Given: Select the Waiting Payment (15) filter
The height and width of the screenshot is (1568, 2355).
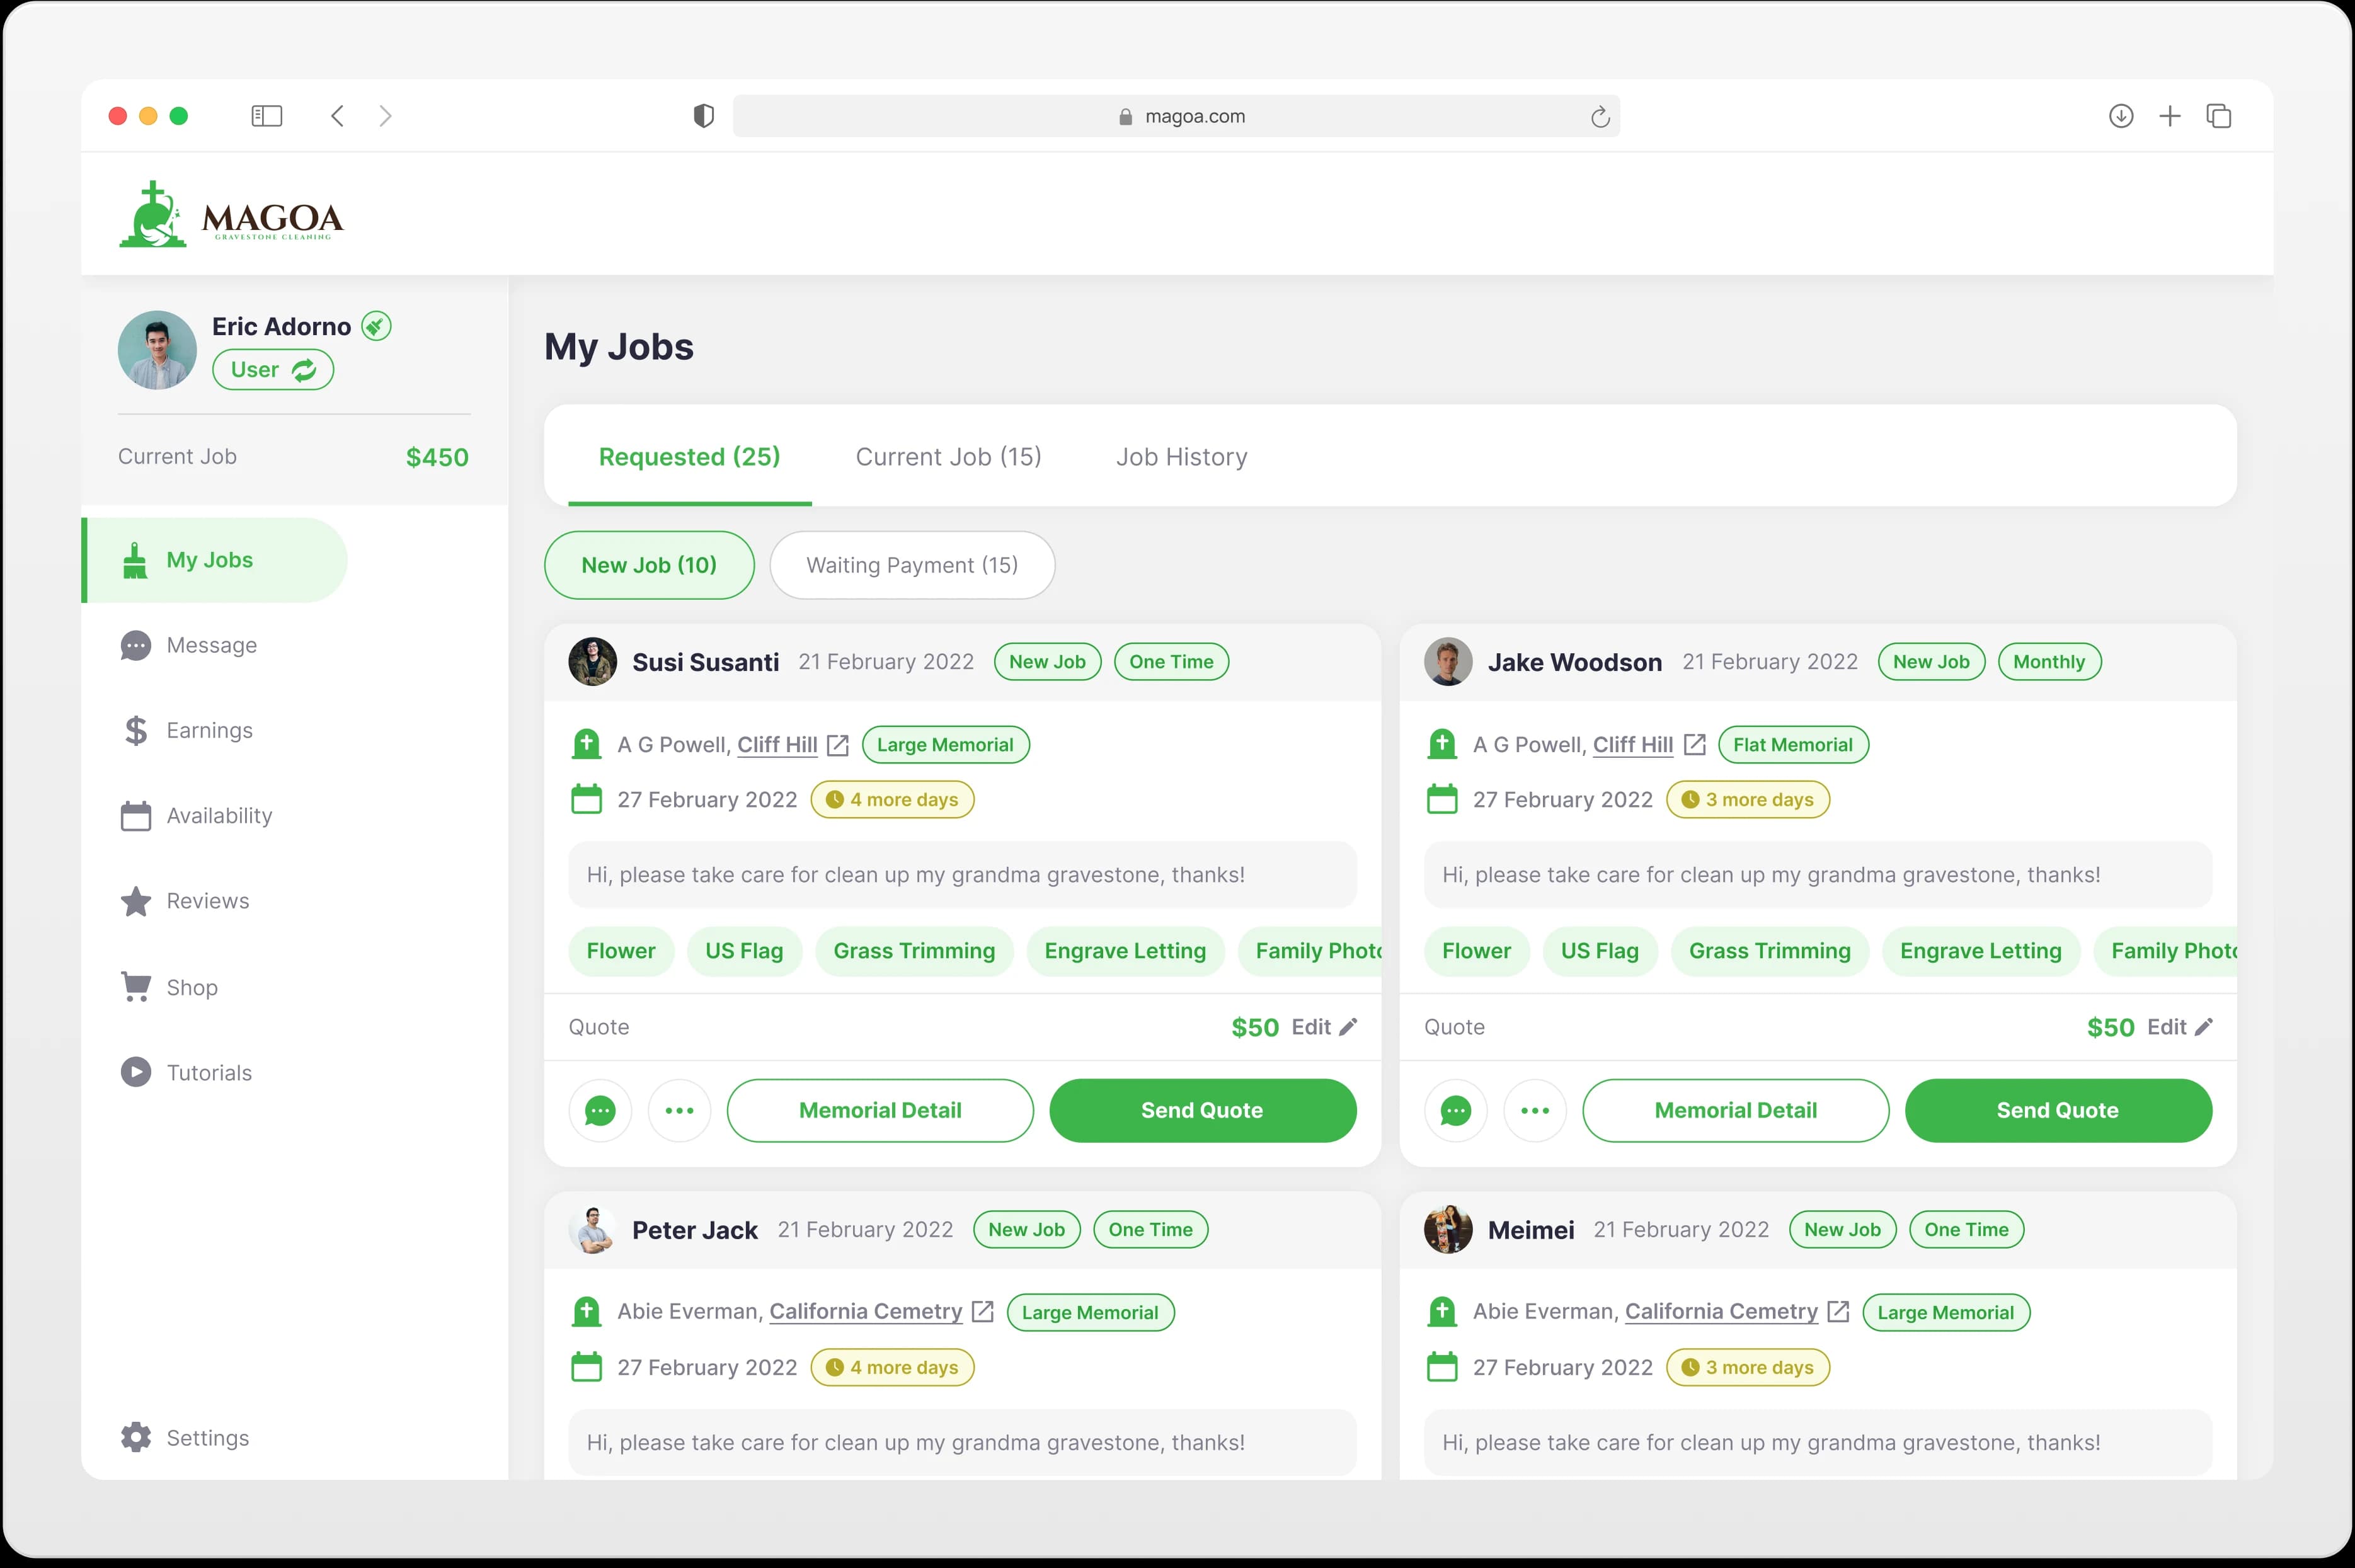Looking at the screenshot, I should [x=912, y=565].
